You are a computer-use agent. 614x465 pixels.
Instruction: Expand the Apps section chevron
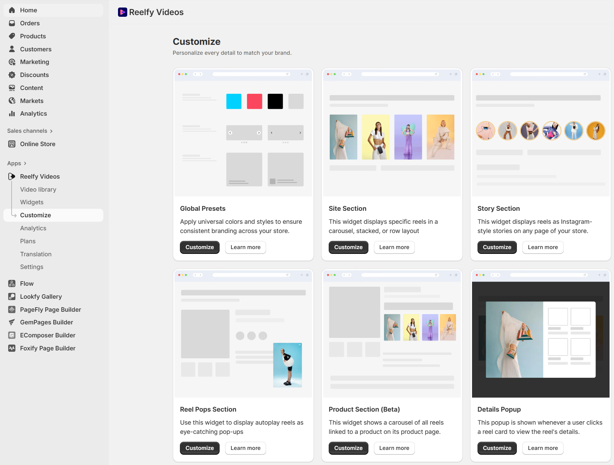click(x=25, y=164)
